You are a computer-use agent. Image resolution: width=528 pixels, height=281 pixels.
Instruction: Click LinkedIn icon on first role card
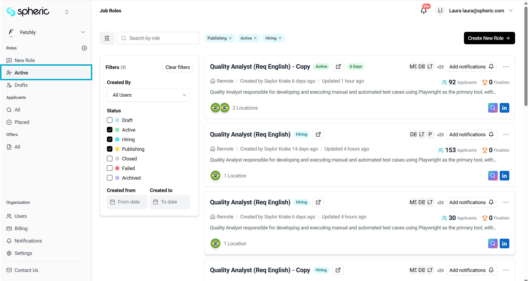504,108
